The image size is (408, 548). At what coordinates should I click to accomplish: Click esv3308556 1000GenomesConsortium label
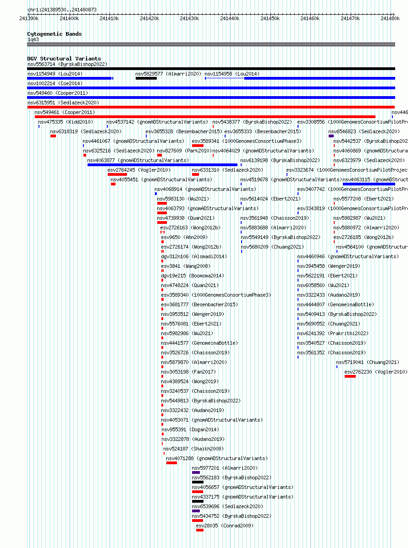click(x=353, y=122)
